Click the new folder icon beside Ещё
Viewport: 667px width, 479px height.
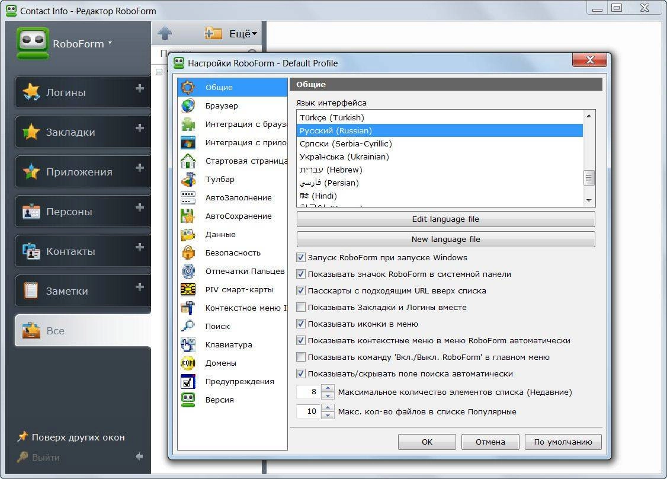[213, 33]
